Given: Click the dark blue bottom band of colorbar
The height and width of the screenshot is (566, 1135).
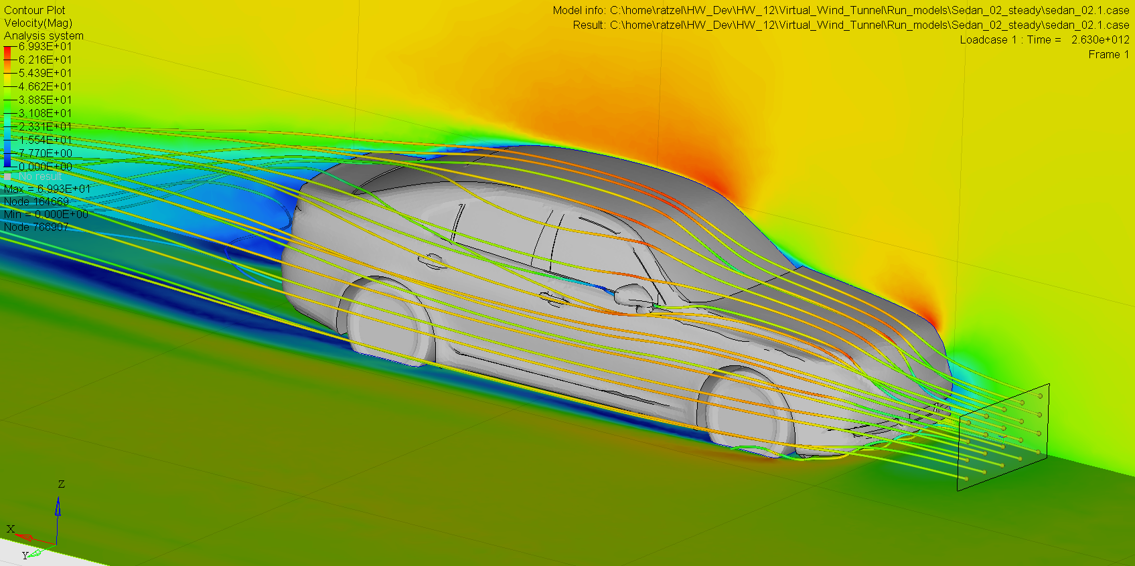Looking at the screenshot, I should [7, 160].
